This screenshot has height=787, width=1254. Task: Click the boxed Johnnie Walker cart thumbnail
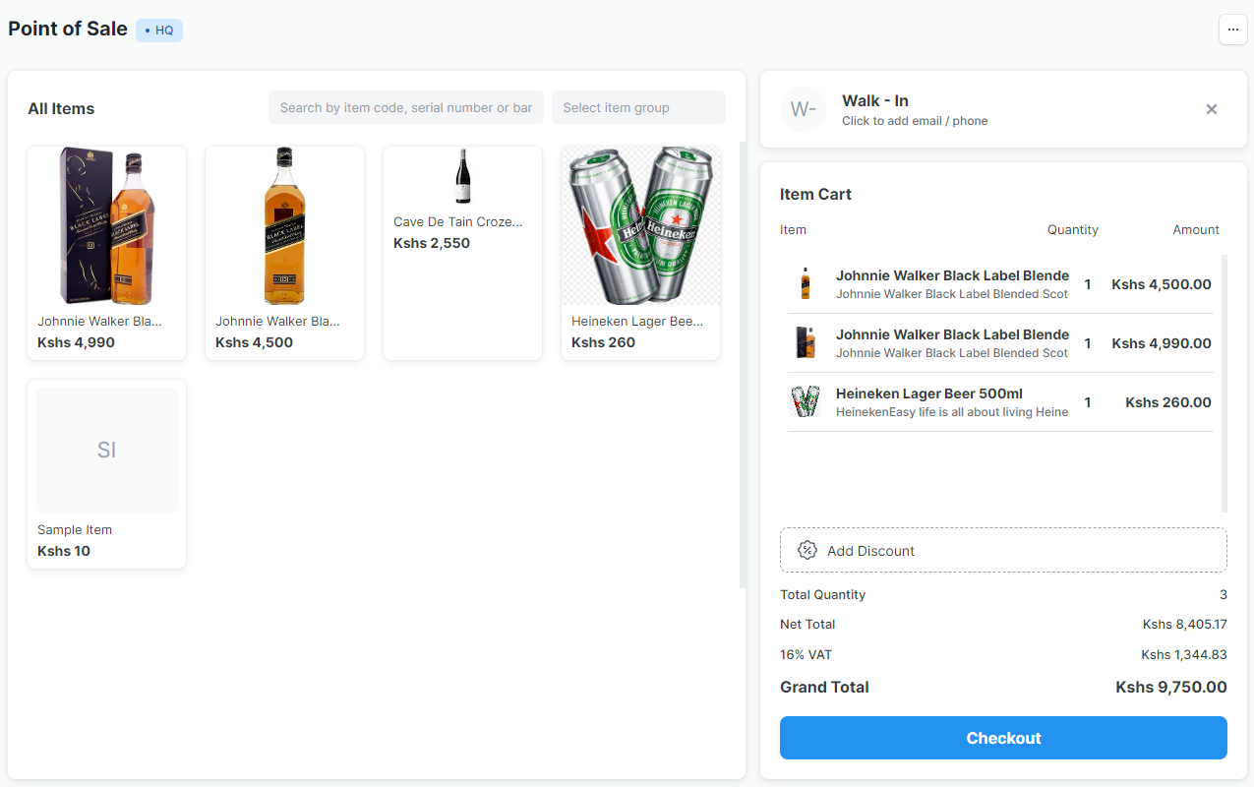(x=806, y=342)
